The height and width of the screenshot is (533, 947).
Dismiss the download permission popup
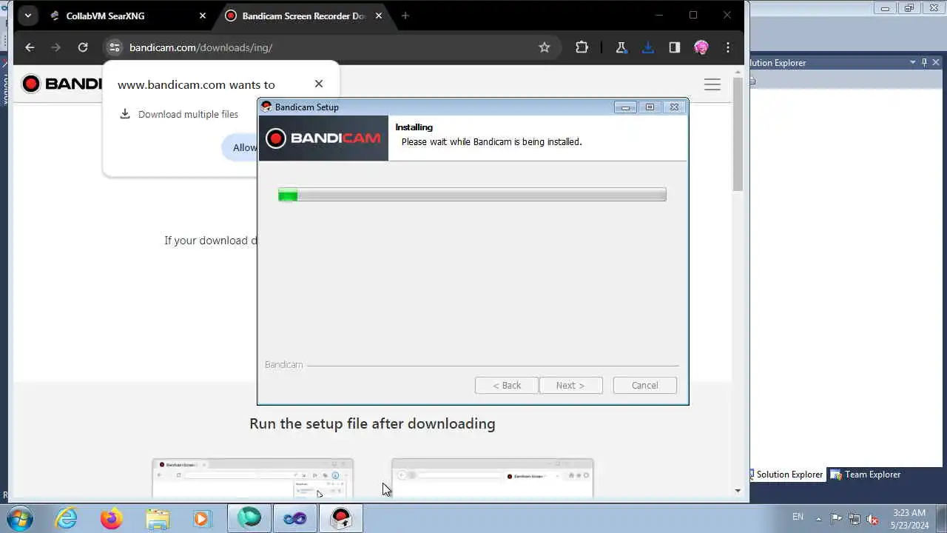pyautogui.click(x=319, y=84)
